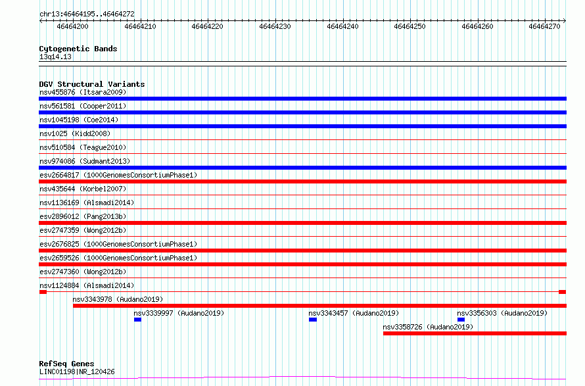Click esv2676825 (1000GenomesConsortiumPhase1) label

pyautogui.click(x=118, y=244)
